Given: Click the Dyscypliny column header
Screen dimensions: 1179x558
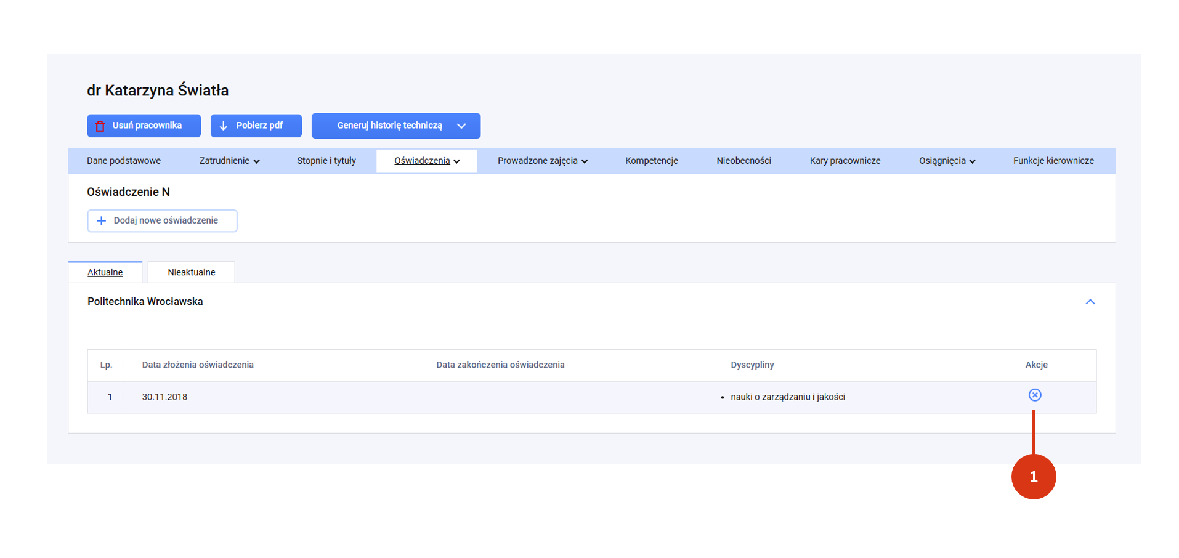Looking at the screenshot, I should (x=752, y=365).
